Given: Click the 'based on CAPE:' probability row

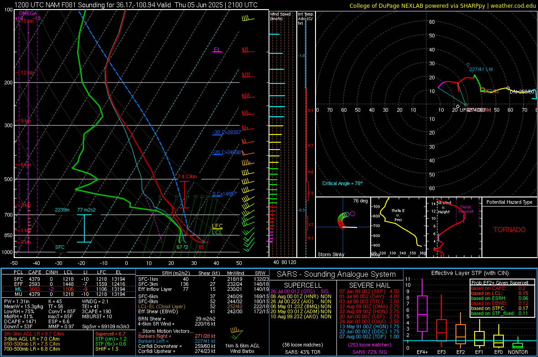Looking at the screenshot, I should tap(498, 288).
